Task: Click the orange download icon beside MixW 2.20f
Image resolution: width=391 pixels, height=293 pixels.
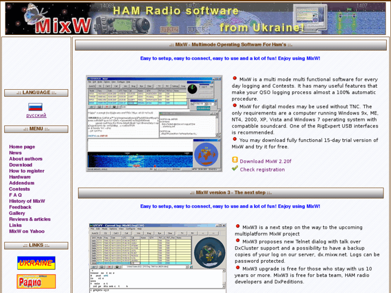Action: click(x=235, y=160)
